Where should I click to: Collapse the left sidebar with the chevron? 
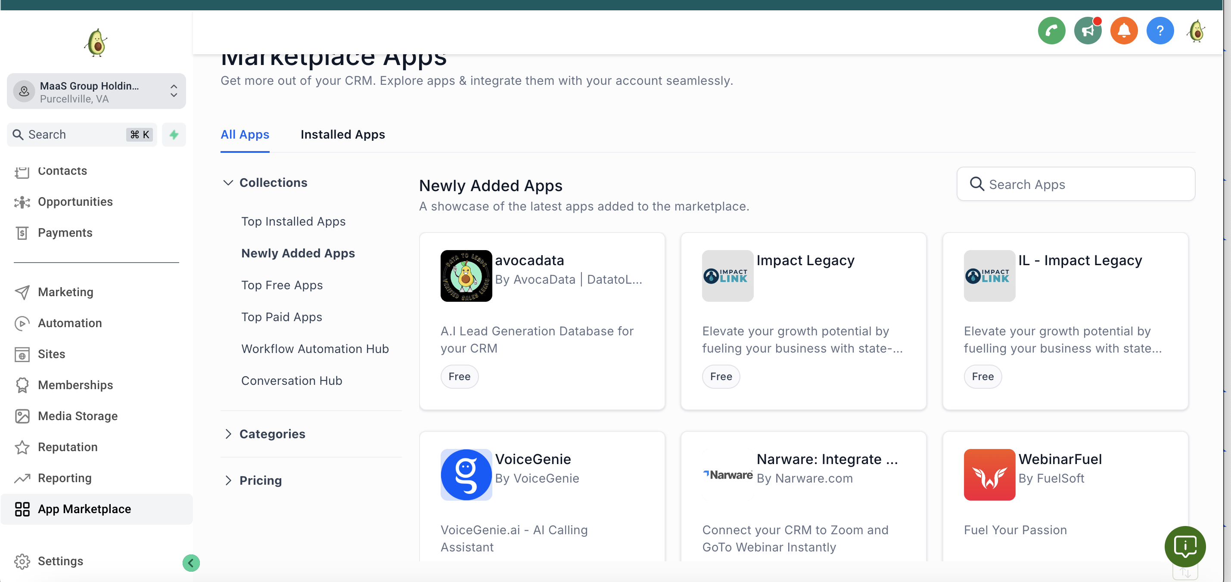coord(191,563)
